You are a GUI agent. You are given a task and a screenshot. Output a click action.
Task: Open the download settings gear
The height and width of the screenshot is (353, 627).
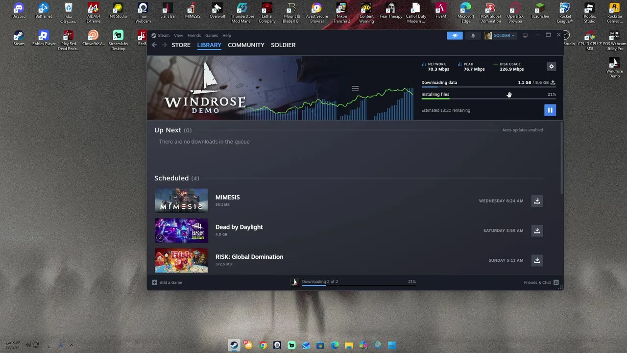pyautogui.click(x=552, y=66)
